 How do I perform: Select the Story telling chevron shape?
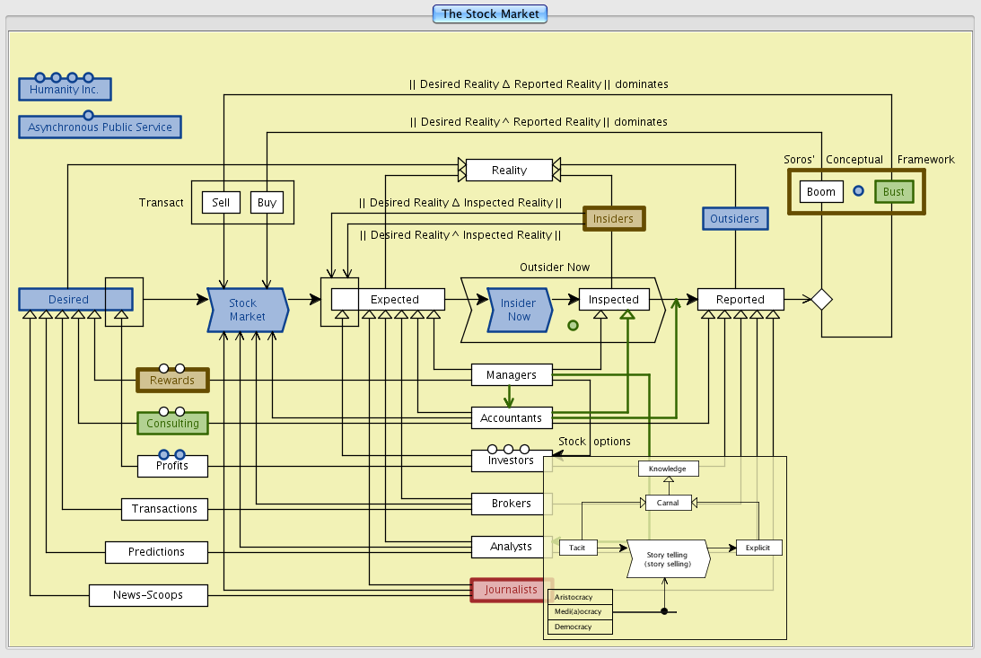667,559
